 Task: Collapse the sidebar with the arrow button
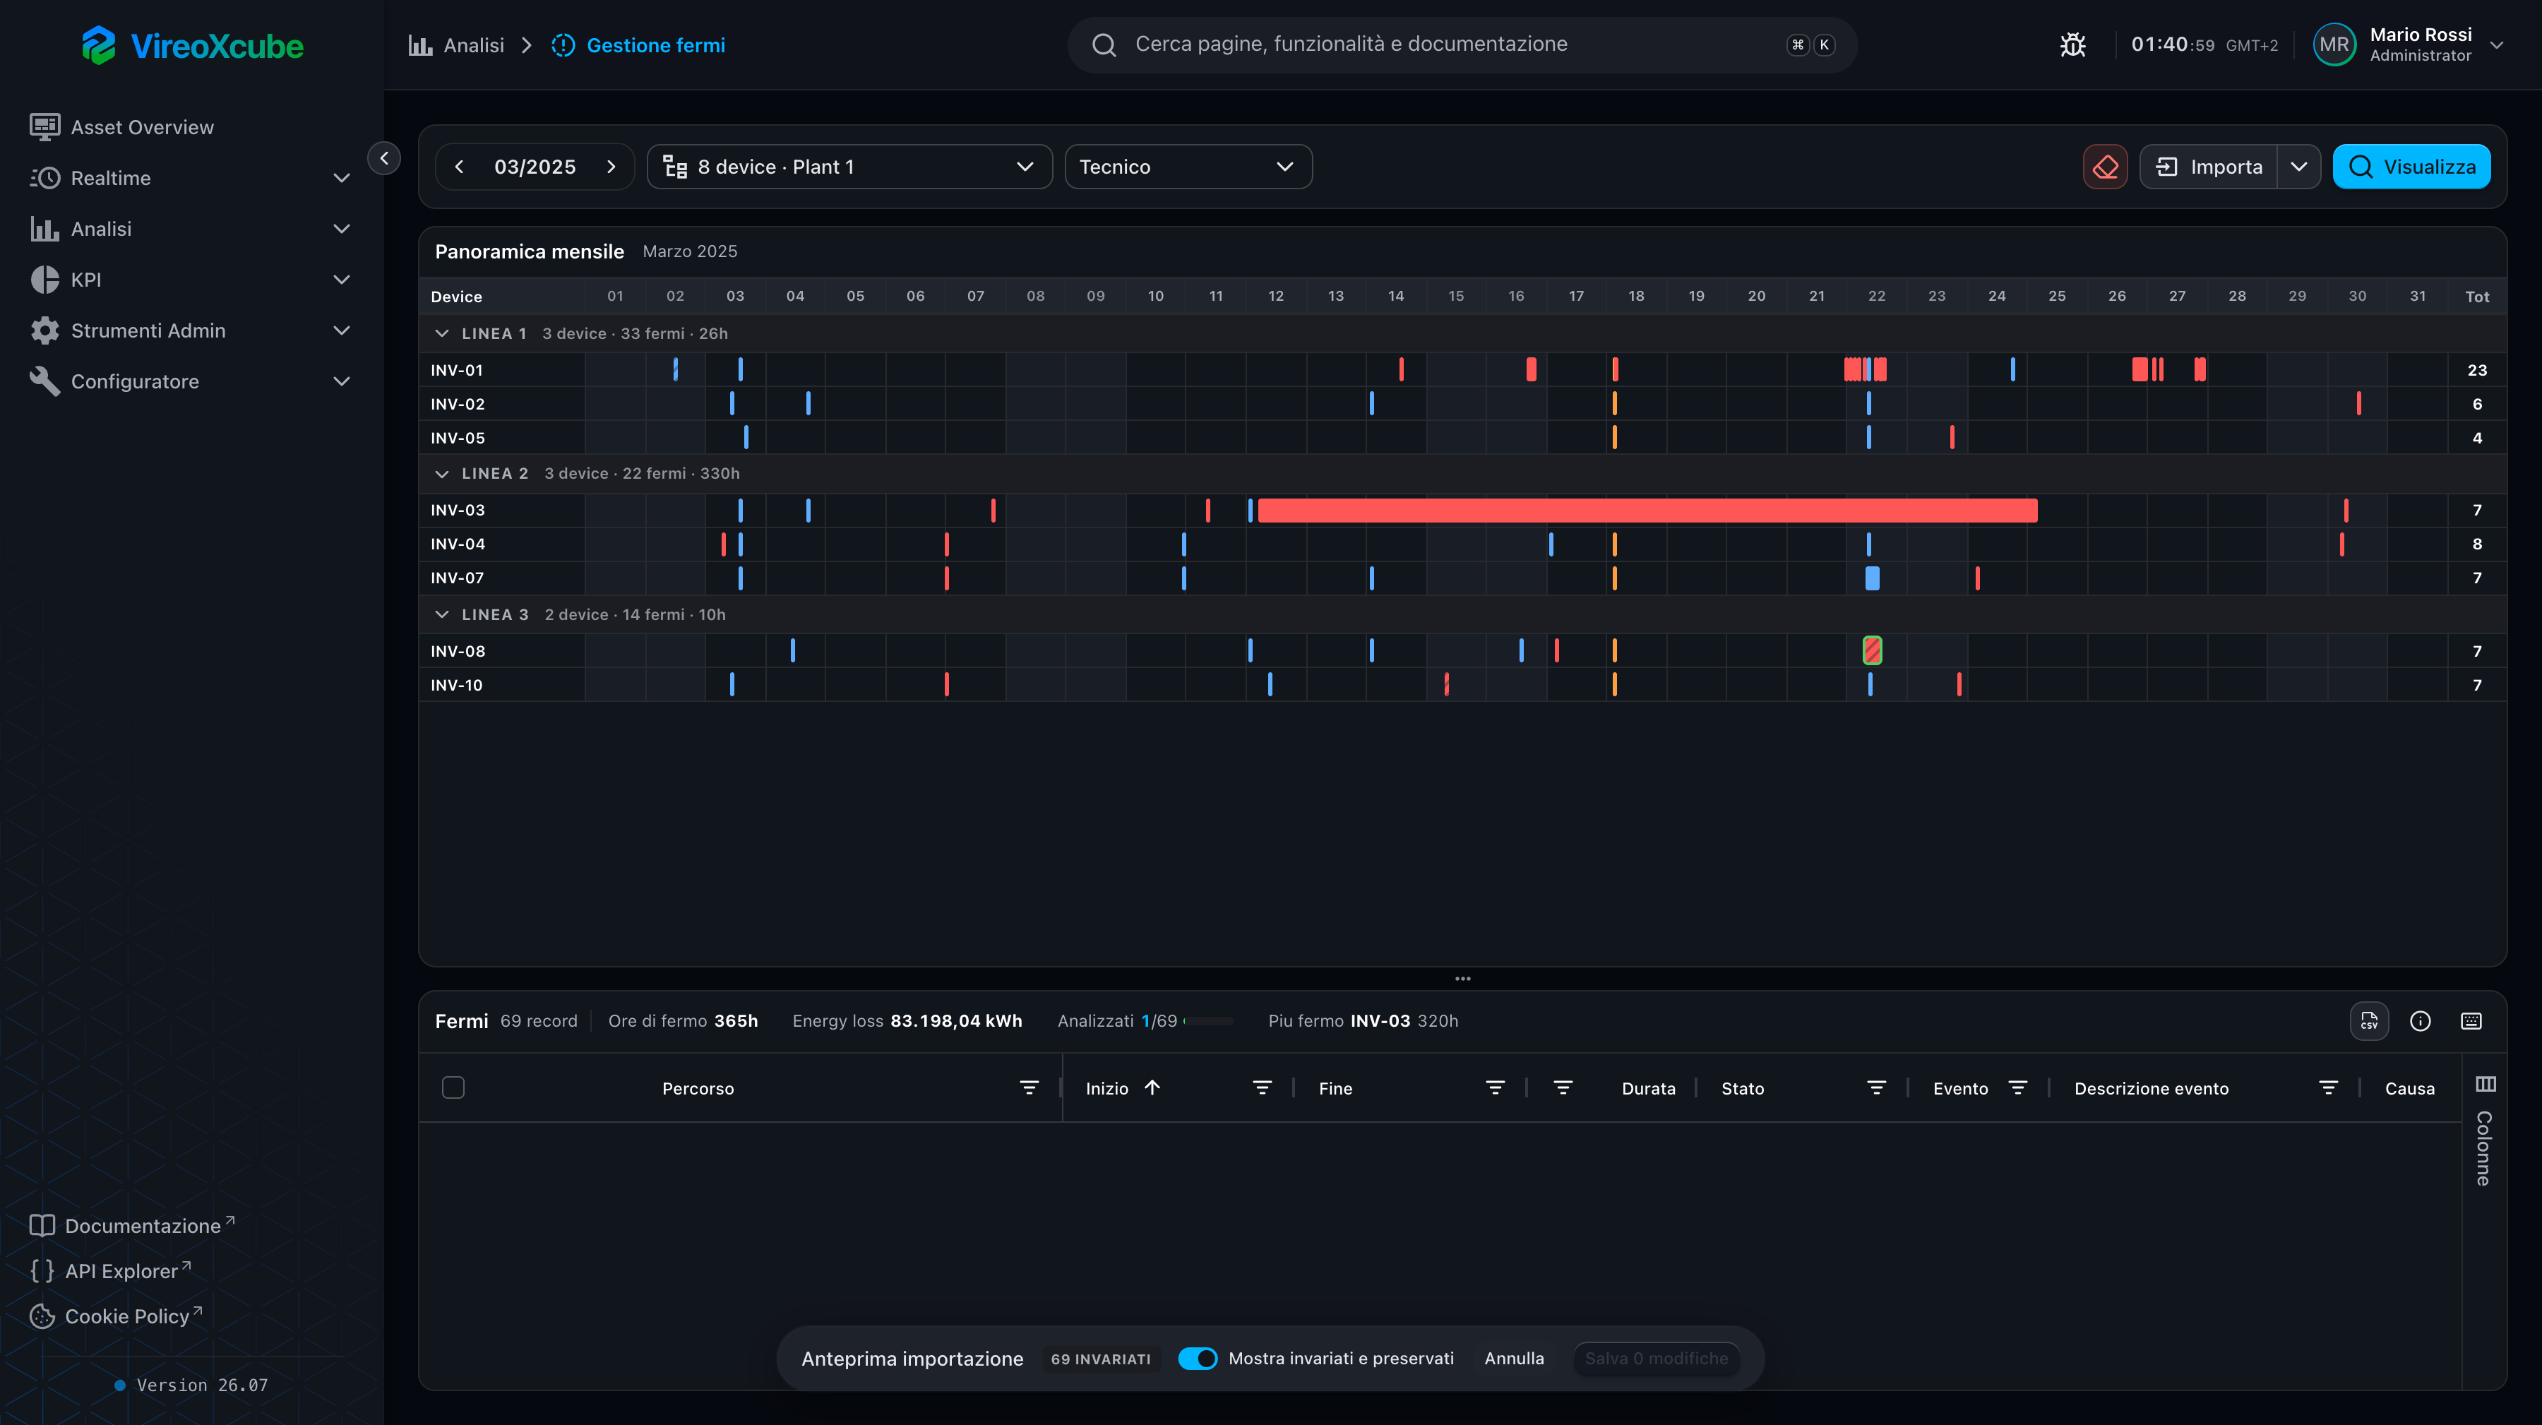384,158
